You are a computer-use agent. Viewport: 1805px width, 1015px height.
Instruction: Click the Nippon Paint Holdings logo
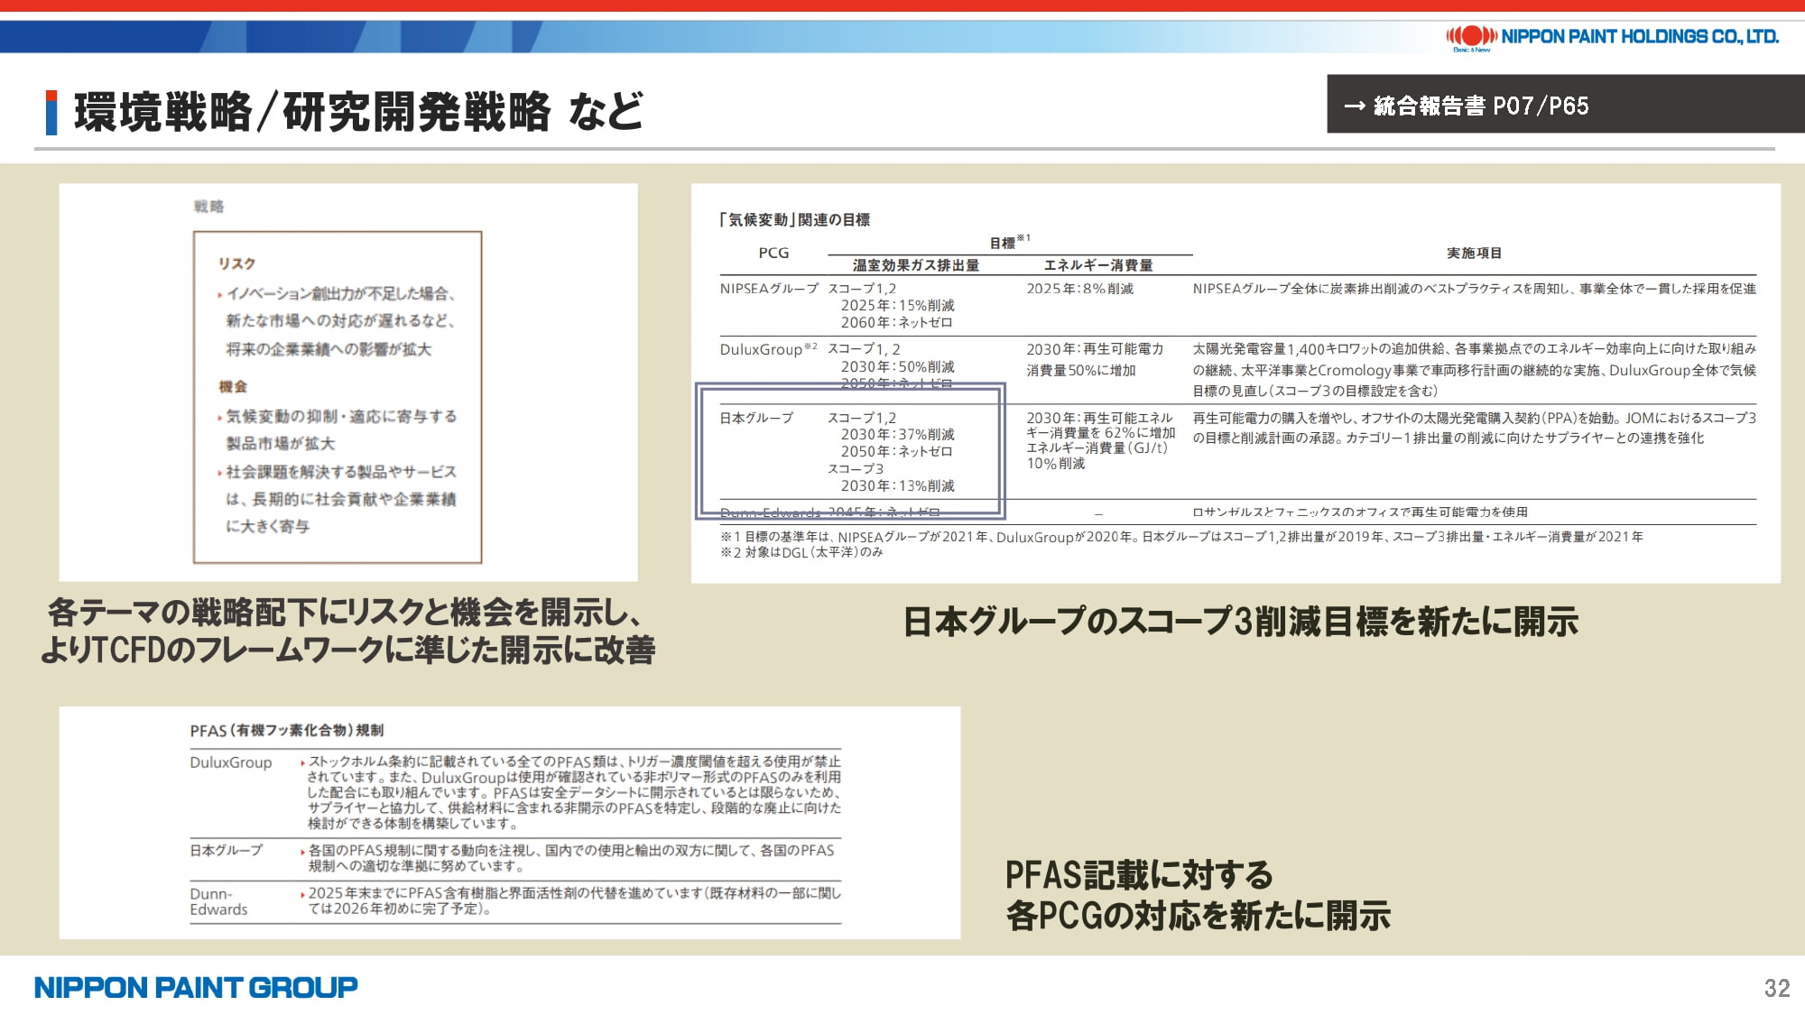click(x=1612, y=38)
